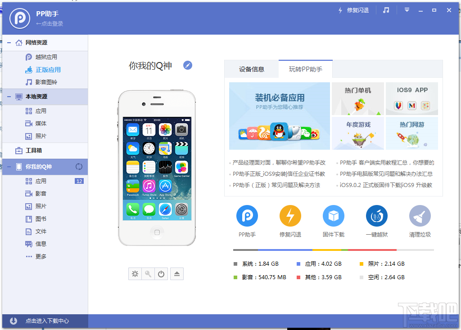The height and width of the screenshot is (330, 461).
Task: Open the 热门网游 tile
Action: [412, 133]
